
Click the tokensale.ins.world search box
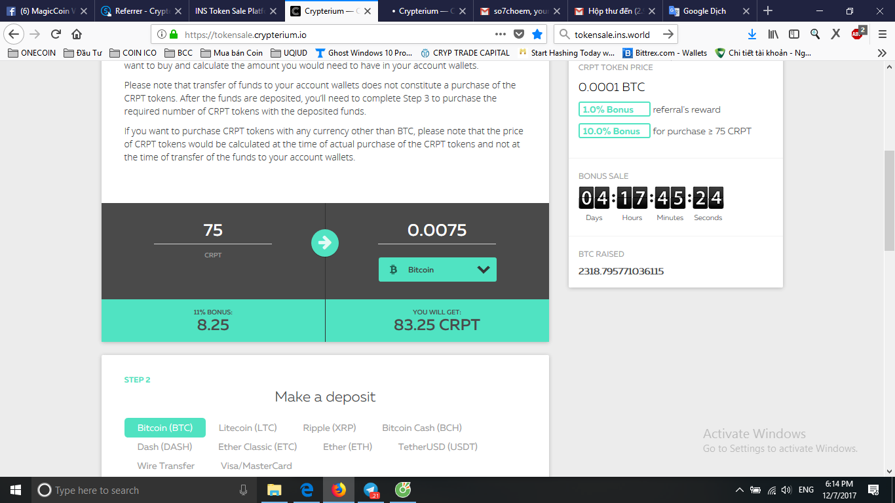tap(616, 35)
